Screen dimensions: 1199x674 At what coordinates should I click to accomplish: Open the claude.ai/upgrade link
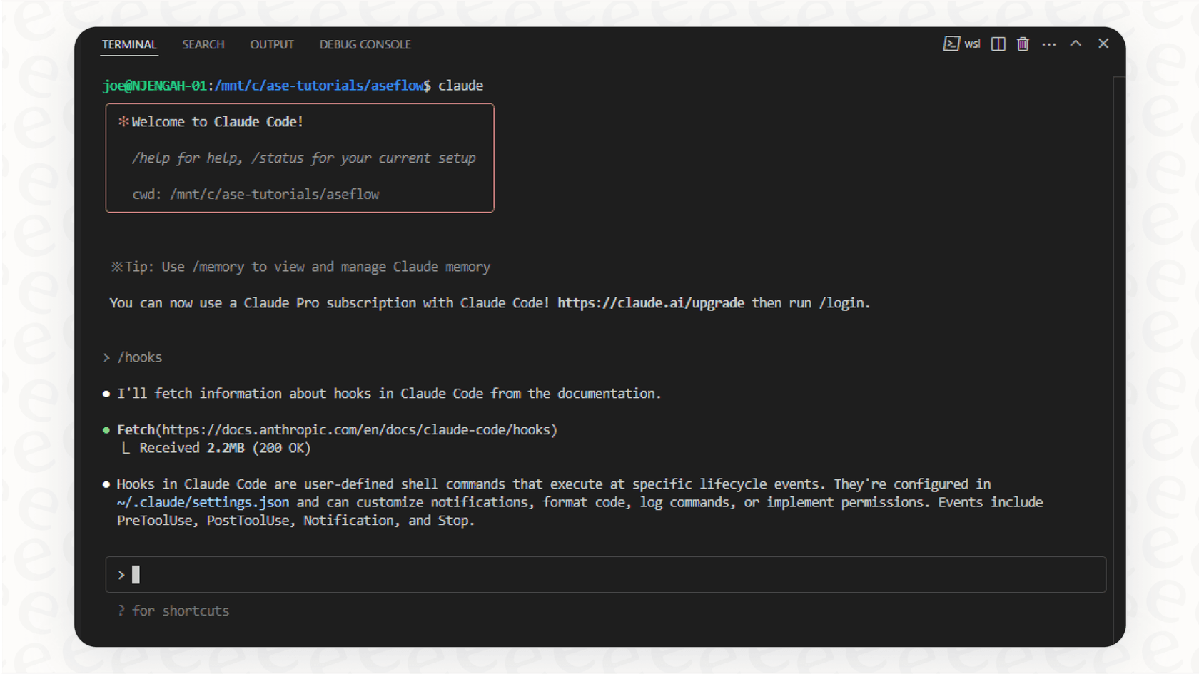(x=651, y=302)
